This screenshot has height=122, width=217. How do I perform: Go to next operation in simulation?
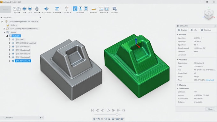(x=119, y=110)
